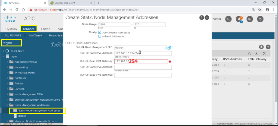Click the ALL TENANTS link
The height and width of the screenshot is (126, 278).
tap(13, 35)
